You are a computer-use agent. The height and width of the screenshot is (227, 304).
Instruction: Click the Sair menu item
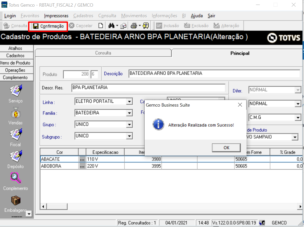pyautogui.click(x=211, y=16)
